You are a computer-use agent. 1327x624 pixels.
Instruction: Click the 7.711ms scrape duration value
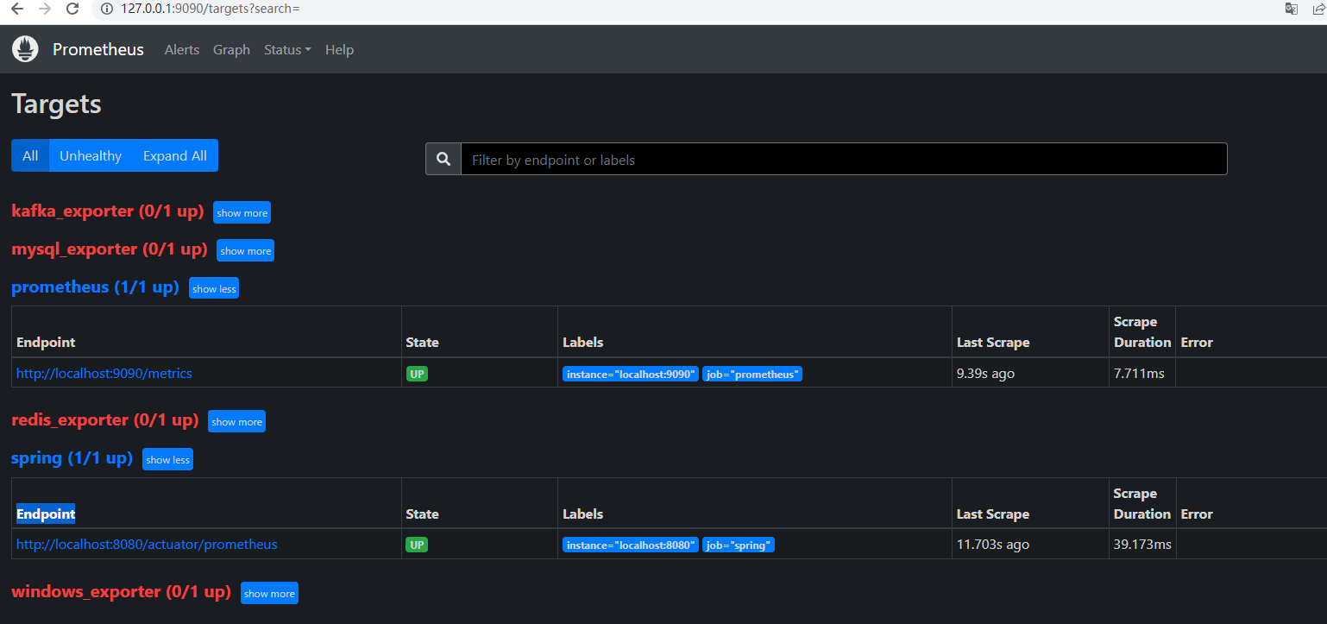click(x=1139, y=374)
